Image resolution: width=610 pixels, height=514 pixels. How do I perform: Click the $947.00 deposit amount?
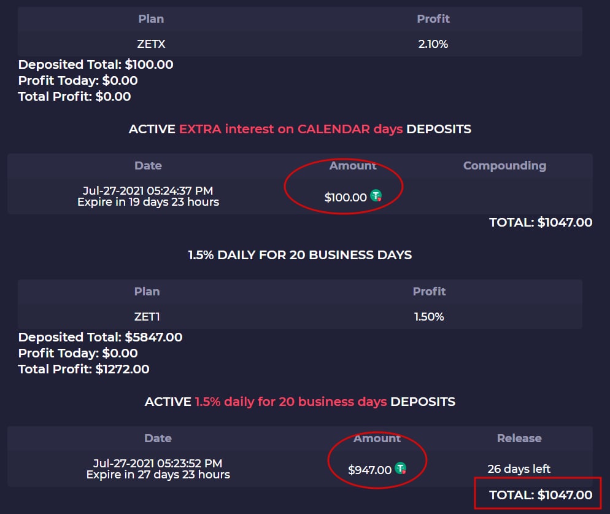tap(370, 470)
